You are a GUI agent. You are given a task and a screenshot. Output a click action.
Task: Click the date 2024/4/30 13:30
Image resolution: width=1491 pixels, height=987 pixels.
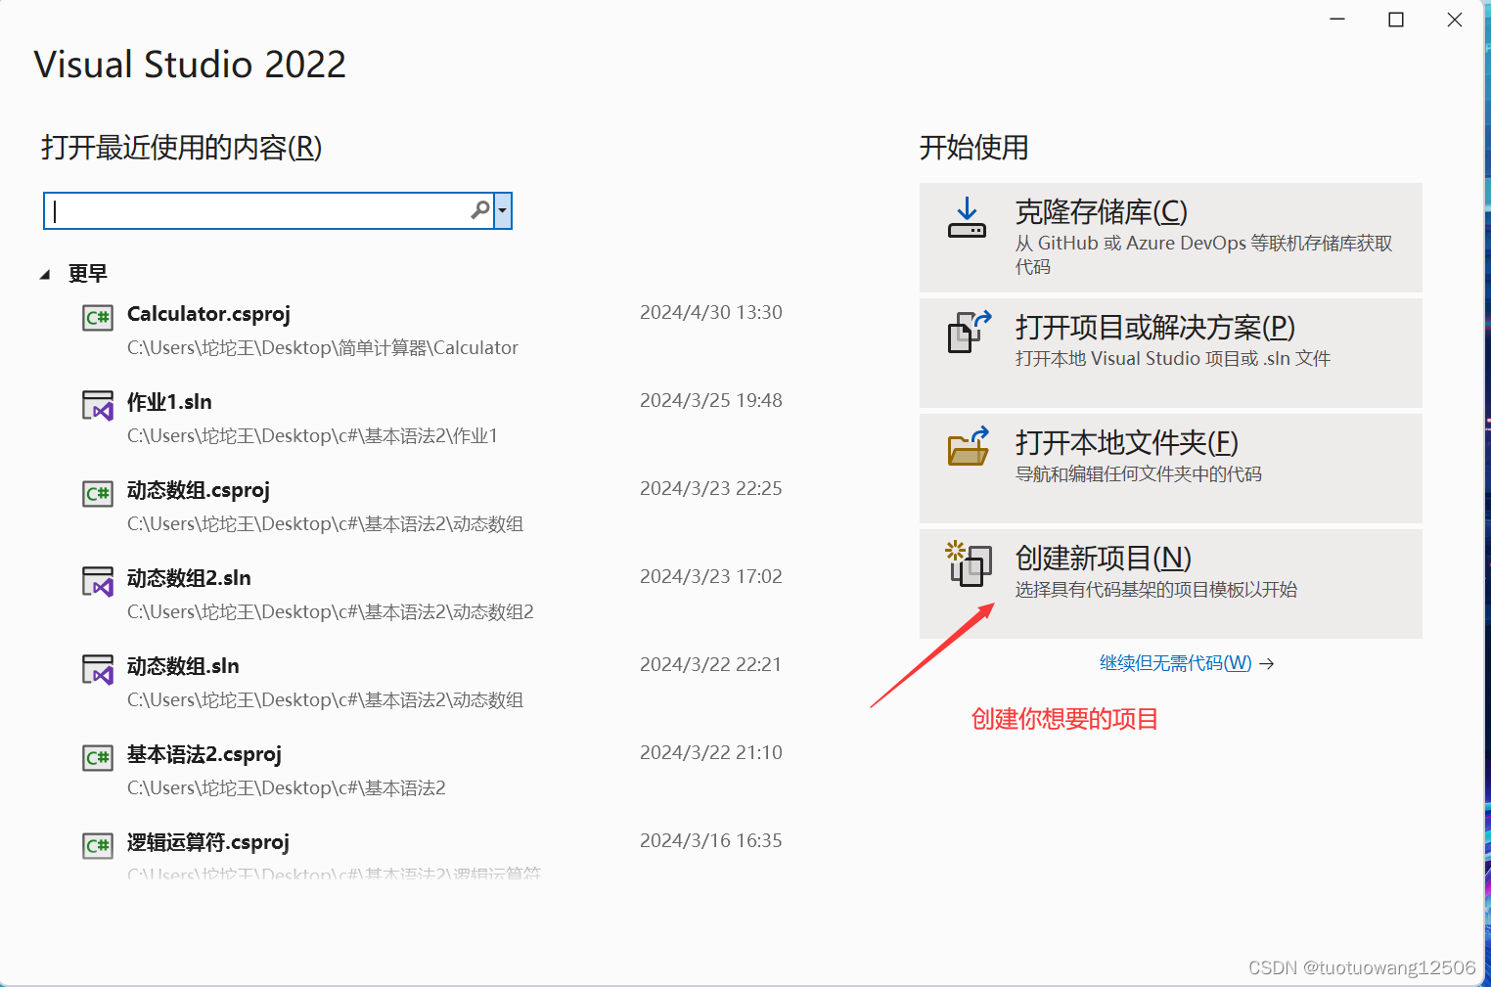coord(711,312)
